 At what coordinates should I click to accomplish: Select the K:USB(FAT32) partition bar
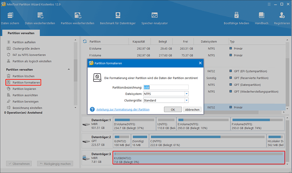(199, 158)
